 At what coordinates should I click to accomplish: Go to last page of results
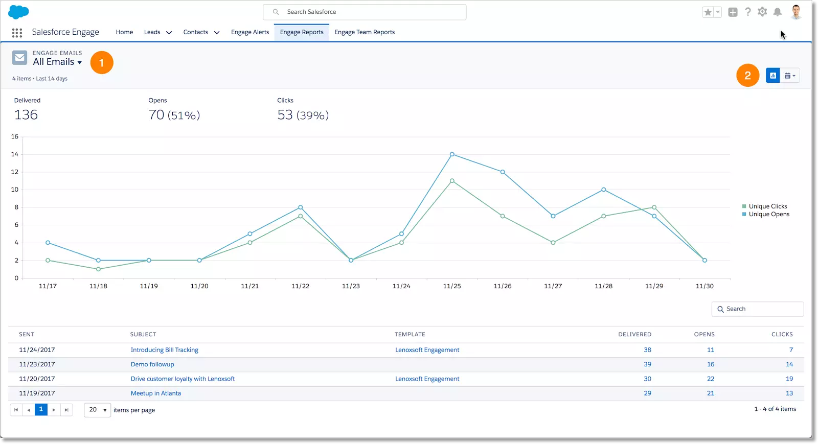click(x=66, y=410)
